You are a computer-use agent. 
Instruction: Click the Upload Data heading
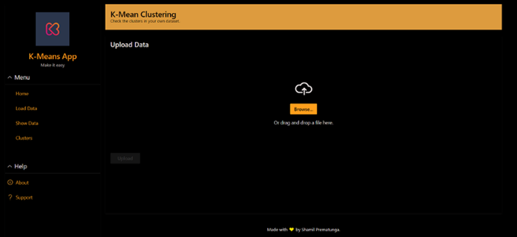(129, 44)
